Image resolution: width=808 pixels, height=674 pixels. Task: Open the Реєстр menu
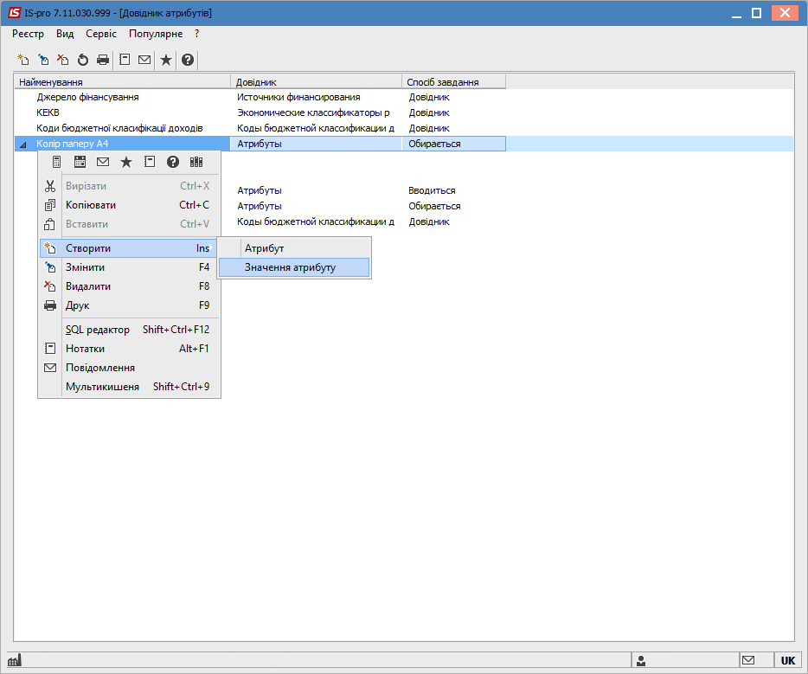28,34
